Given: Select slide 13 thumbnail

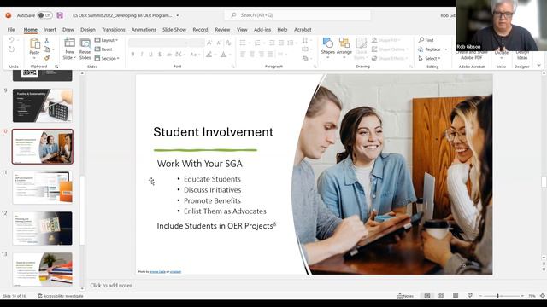Looking at the screenshot, I should tap(43, 269).
